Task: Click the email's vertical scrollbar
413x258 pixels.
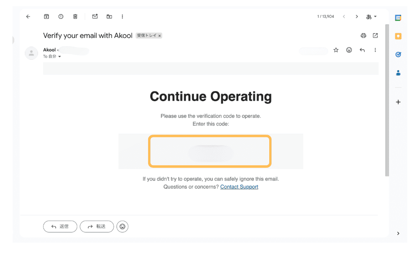Action: tap(386, 131)
